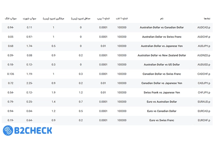The image size is (215, 143).
Task: Select Swiss Frank vs Japanese Yen name
Action: pos(162,93)
